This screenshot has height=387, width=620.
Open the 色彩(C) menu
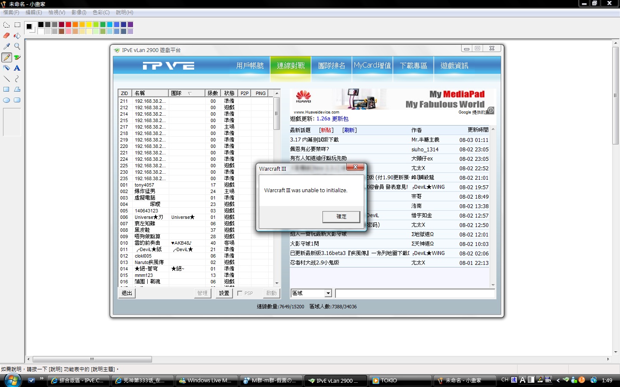[101, 12]
